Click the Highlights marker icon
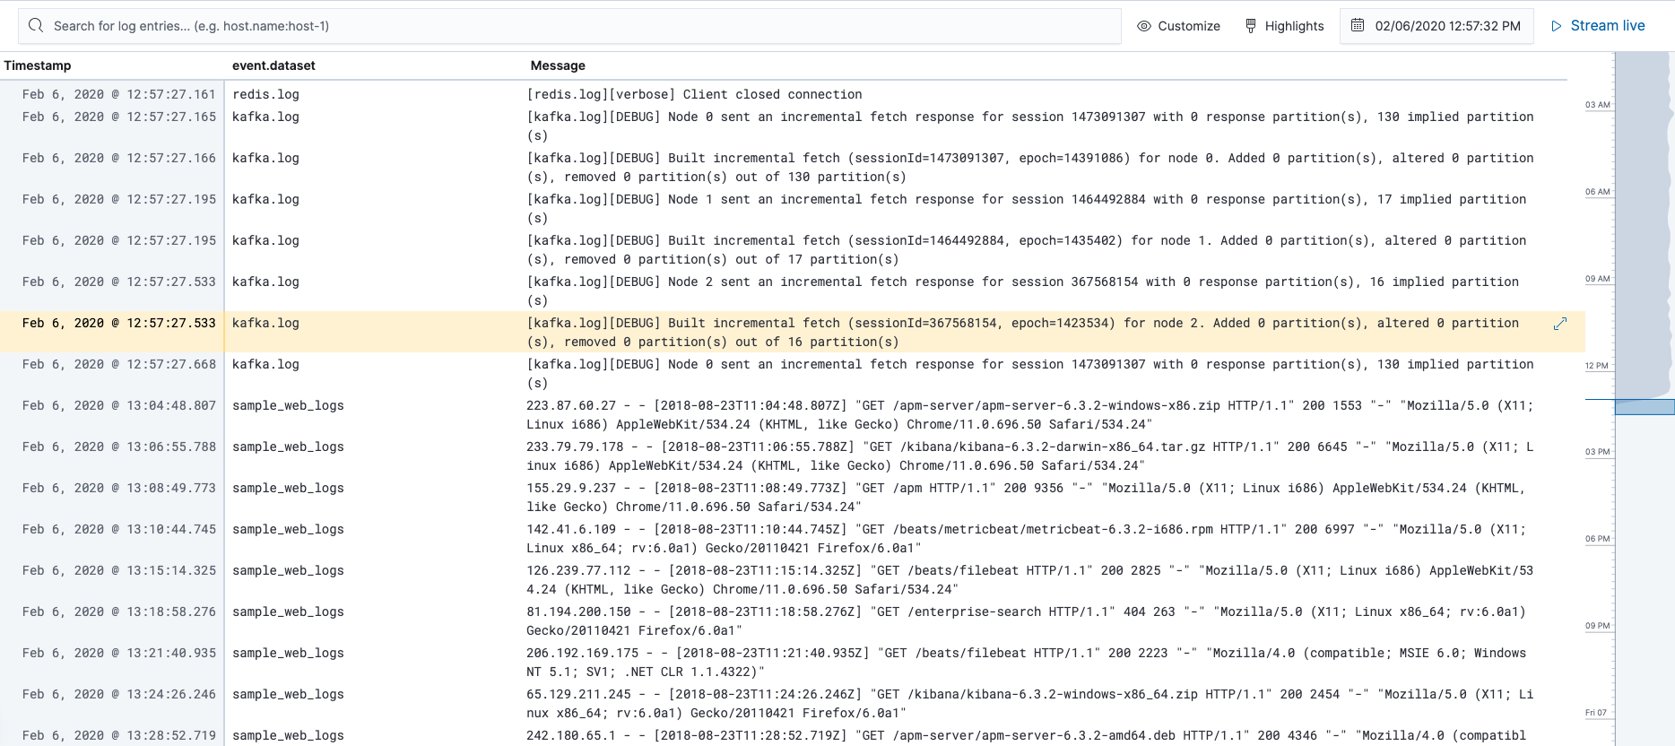This screenshot has width=1675, height=746. click(1251, 26)
